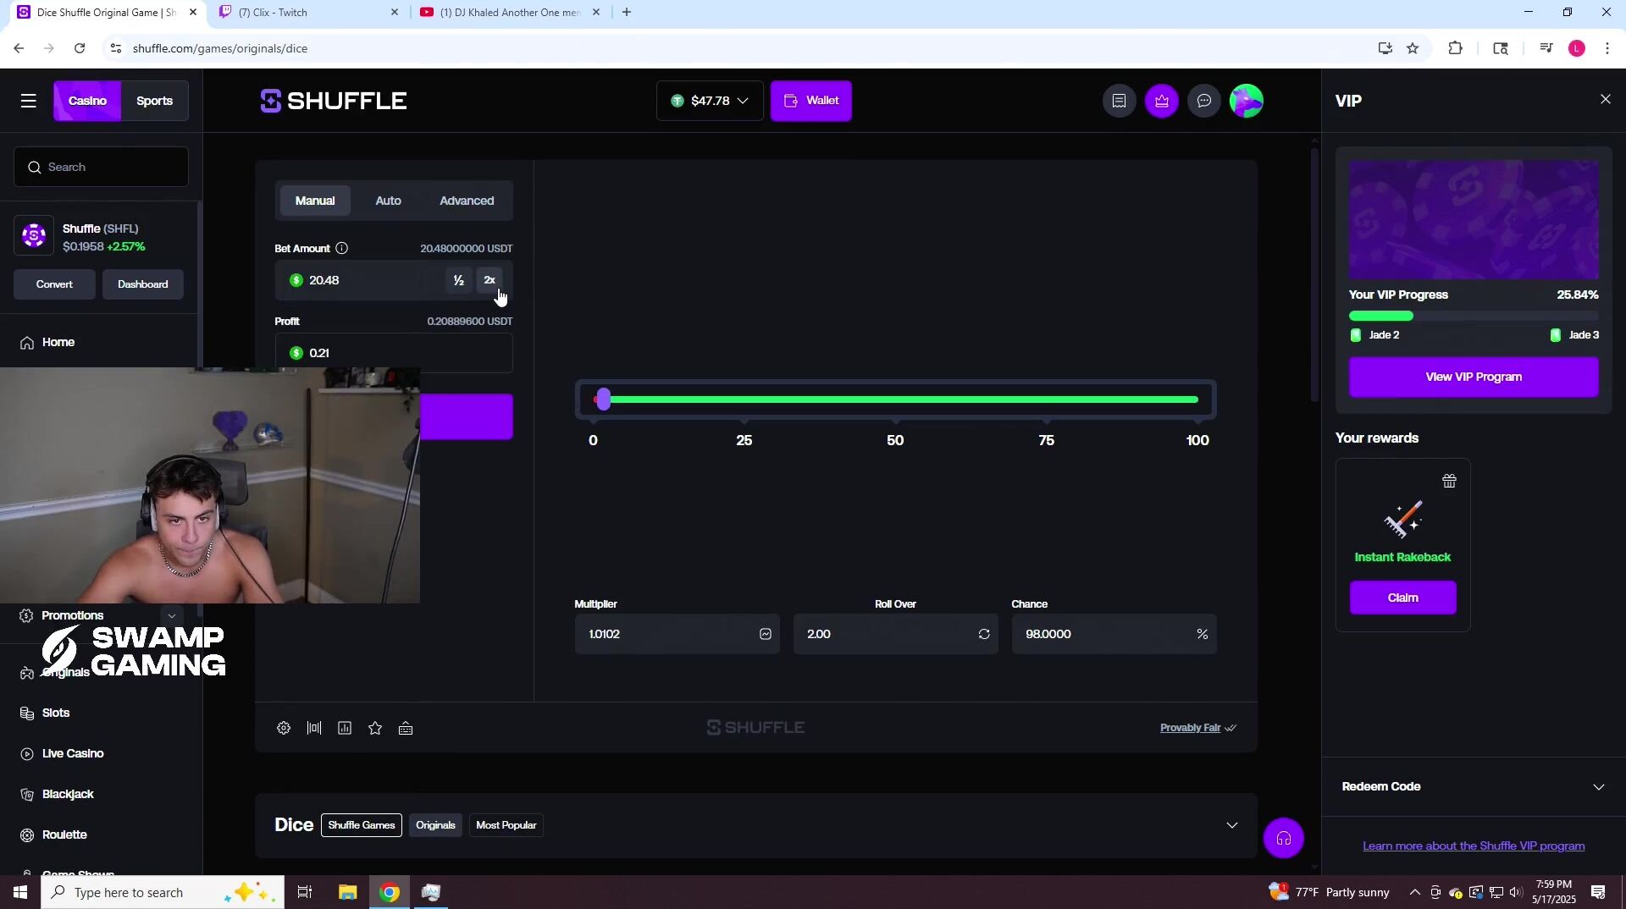
Task: Open the balance currency dropdown
Action: pos(710,101)
